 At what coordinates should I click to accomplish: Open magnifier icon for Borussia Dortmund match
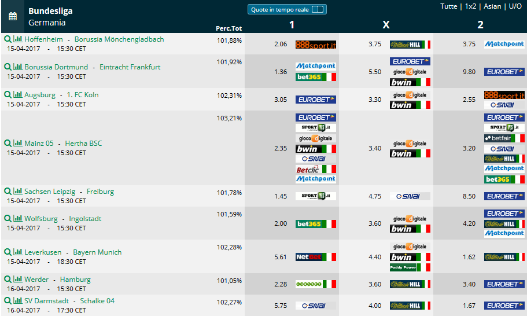(x=8, y=67)
